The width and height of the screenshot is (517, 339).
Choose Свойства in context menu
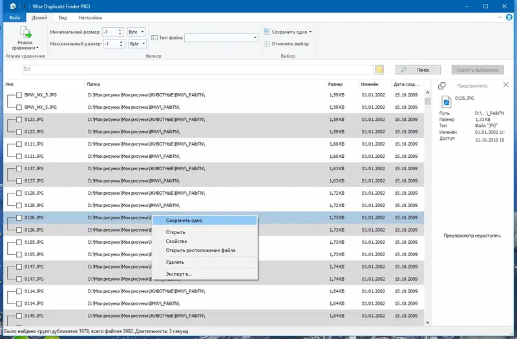click(x=205, y=241)
